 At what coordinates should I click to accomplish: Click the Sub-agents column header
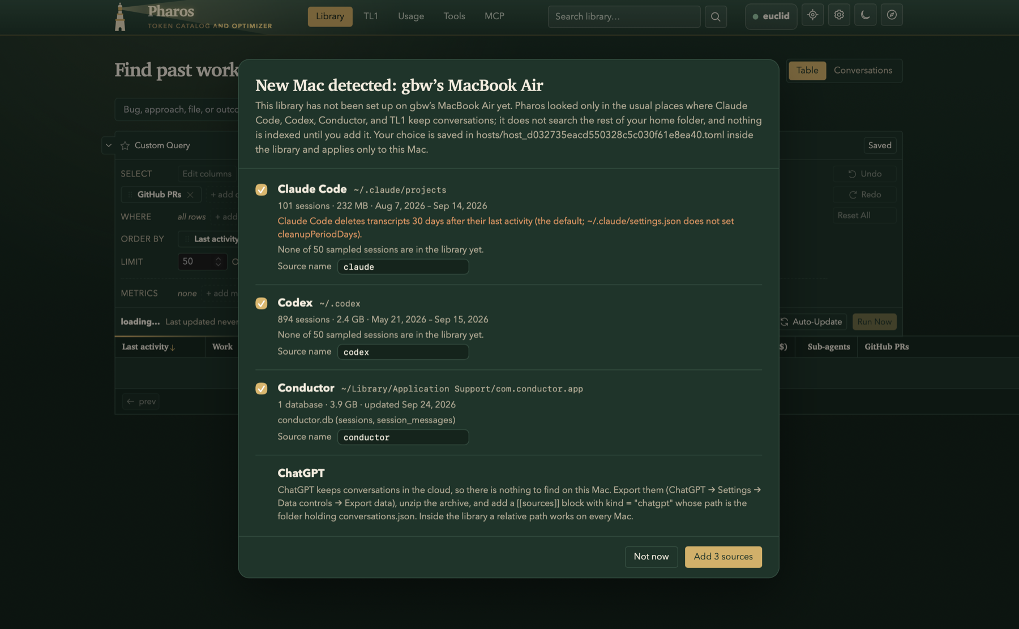pyautogui.click(x=829, y=347)
